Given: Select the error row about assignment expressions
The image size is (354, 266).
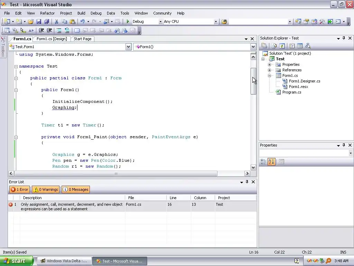Looking at the screenshot, I should (132, 206).
